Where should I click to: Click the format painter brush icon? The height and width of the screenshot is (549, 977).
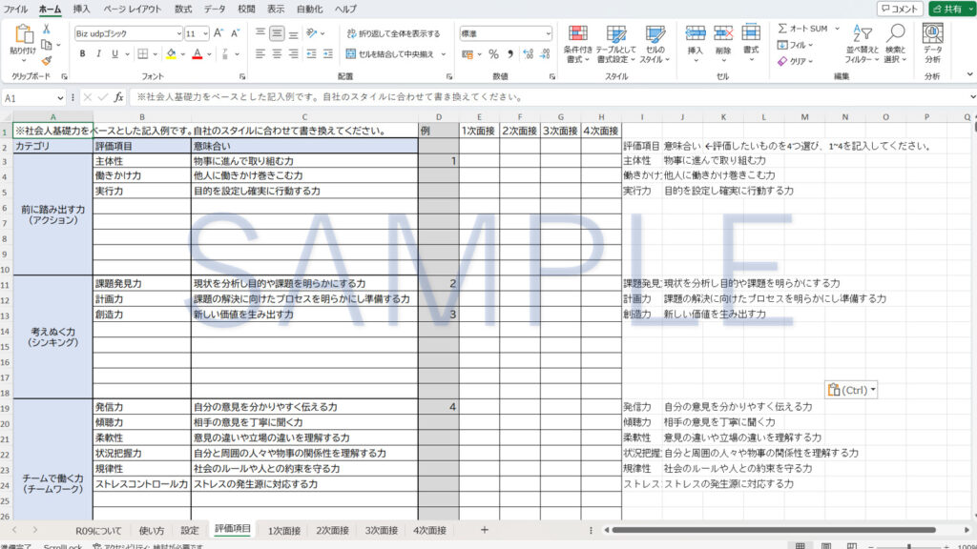[x=47, y=60]
